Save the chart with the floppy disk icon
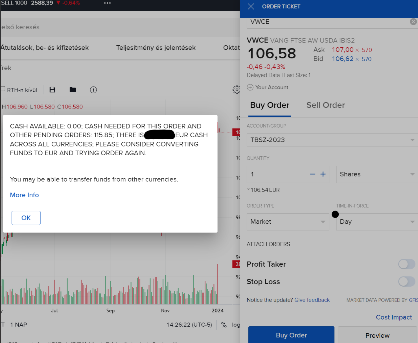This screenshot has height=343, width=418. (52, 90)
